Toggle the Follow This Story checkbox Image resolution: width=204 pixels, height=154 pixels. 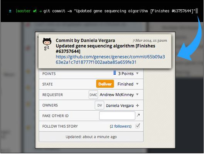[x=138, y=126]
